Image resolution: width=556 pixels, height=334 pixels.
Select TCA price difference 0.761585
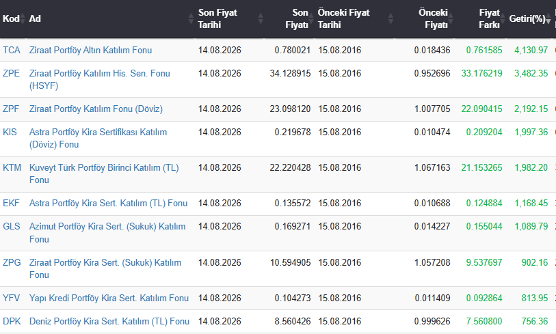click(484, 51)
